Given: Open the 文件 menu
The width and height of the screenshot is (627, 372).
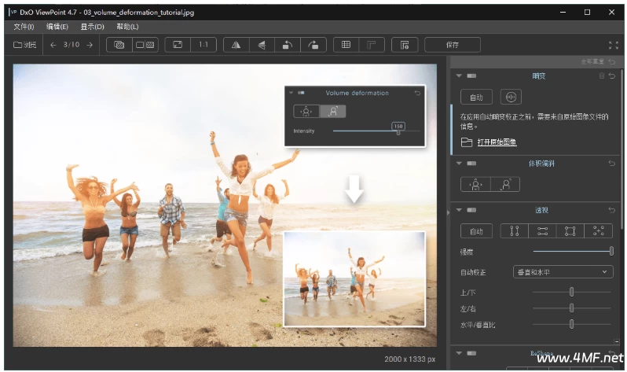Looking at the screenshot, I should 24,27.
